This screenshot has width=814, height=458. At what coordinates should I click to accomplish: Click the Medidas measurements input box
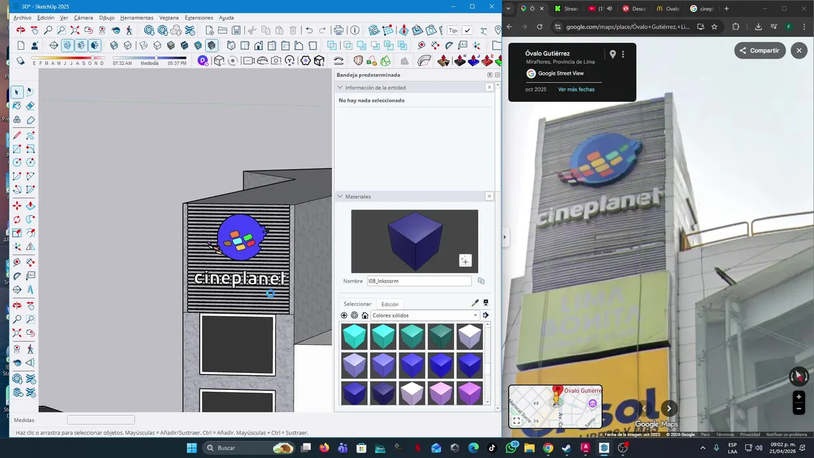point(100,420)
